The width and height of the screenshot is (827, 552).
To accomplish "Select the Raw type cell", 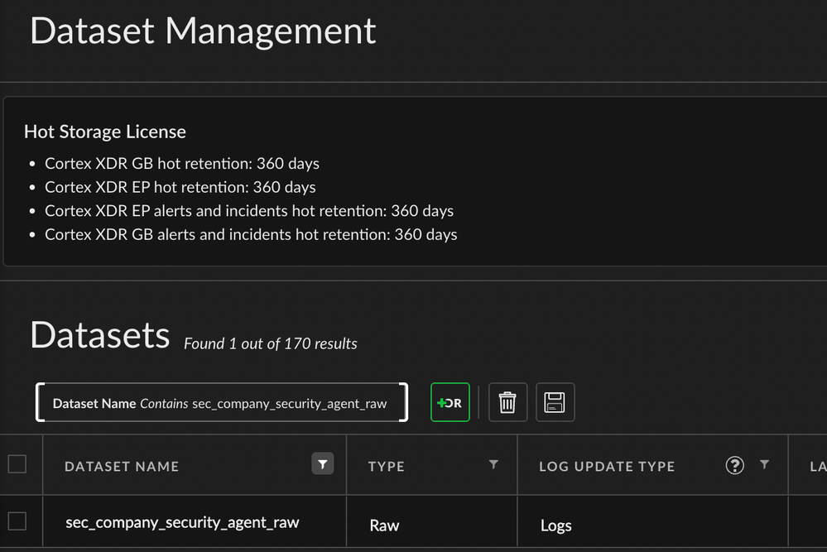I will 384,526.
